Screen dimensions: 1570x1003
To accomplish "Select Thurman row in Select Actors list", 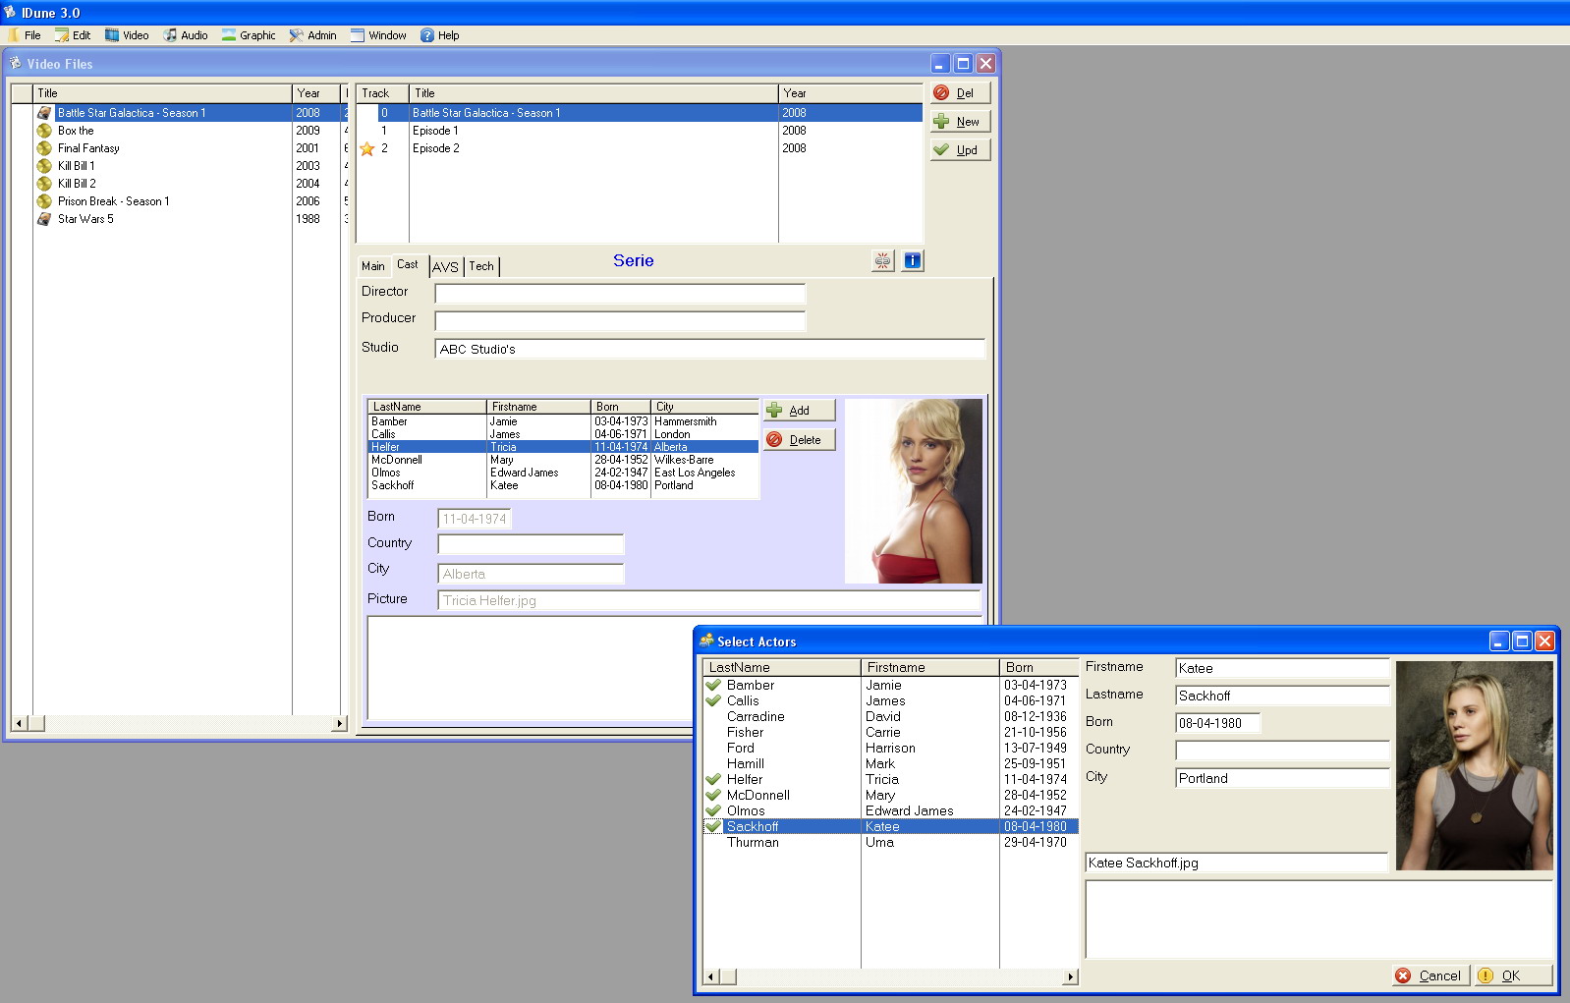I will click(891, 843).
